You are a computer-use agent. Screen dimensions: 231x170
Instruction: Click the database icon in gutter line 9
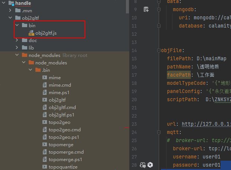click(146, 9)
